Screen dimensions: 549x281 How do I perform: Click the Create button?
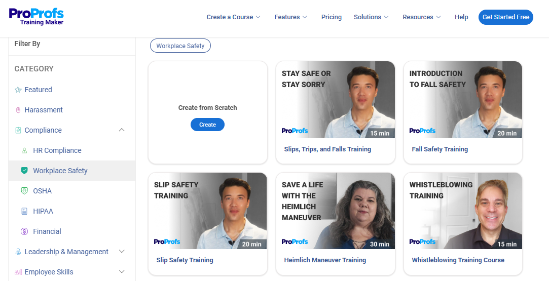point(207,125)
